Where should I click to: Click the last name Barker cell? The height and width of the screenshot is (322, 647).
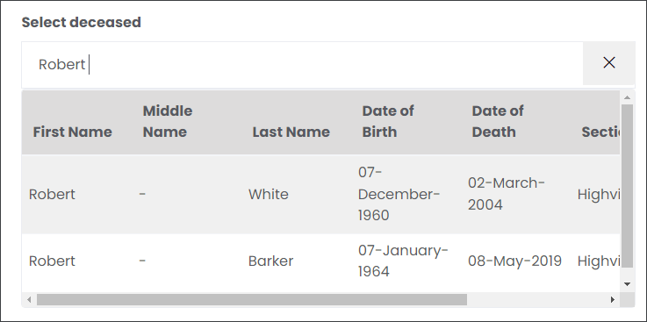270,261
